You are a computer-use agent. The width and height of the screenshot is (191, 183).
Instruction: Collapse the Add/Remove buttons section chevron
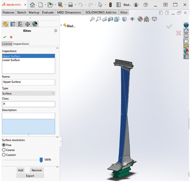pos(57,167)
